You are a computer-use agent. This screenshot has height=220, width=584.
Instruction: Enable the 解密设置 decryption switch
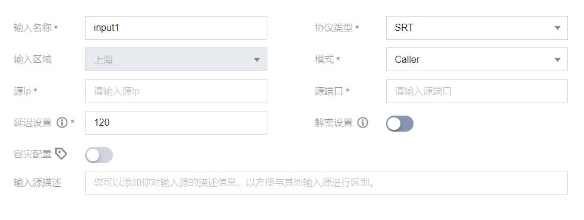400,123
